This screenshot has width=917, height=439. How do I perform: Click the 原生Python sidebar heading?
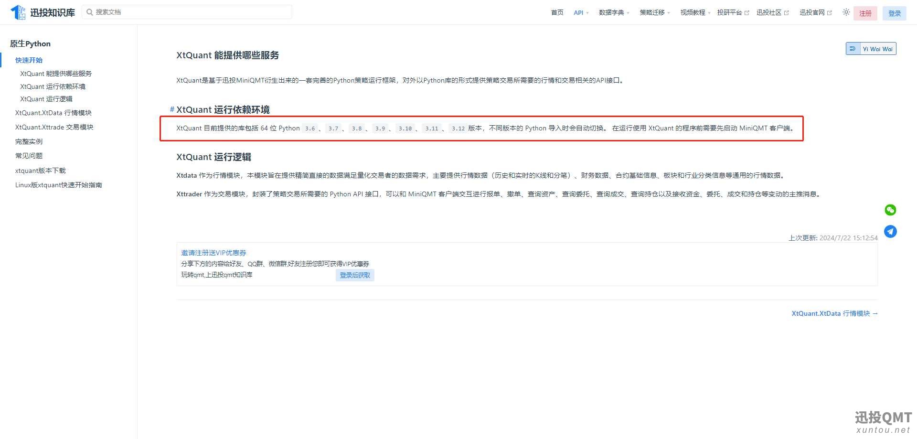coord(30,43)
